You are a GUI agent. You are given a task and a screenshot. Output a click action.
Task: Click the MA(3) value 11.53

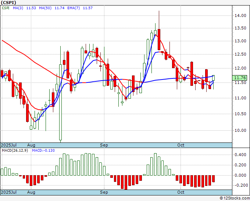(31, 8)
